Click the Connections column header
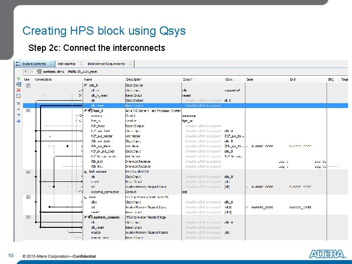The image size is (352, 264). point(58,79)
